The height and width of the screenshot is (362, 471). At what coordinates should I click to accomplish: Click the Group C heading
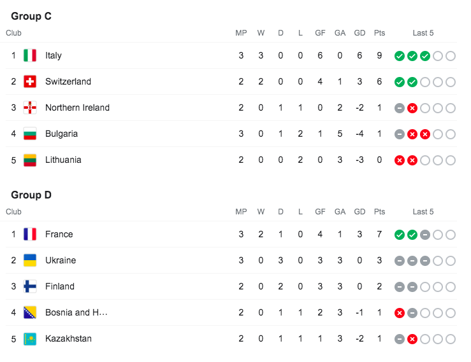coord(31,17)
